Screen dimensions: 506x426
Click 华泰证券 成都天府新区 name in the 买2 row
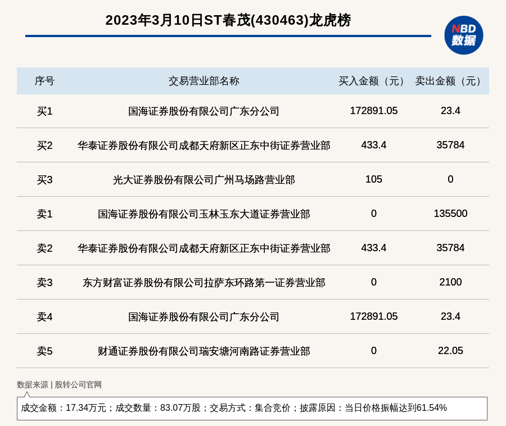[204, 146]
